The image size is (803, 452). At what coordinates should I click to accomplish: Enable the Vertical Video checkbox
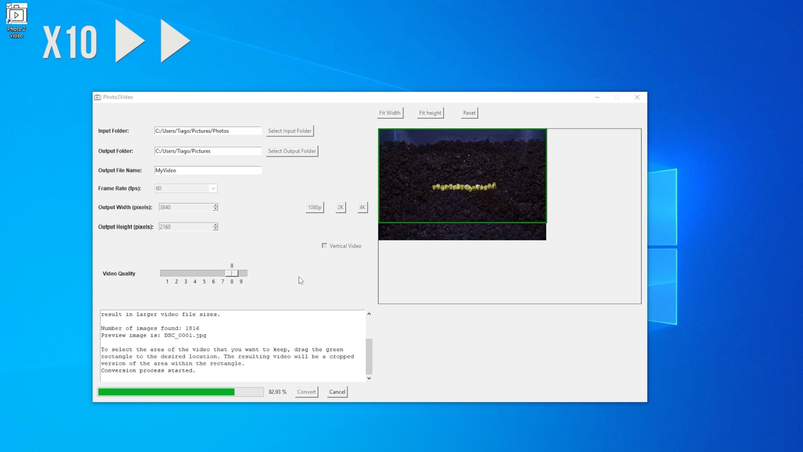pos(325,246)
